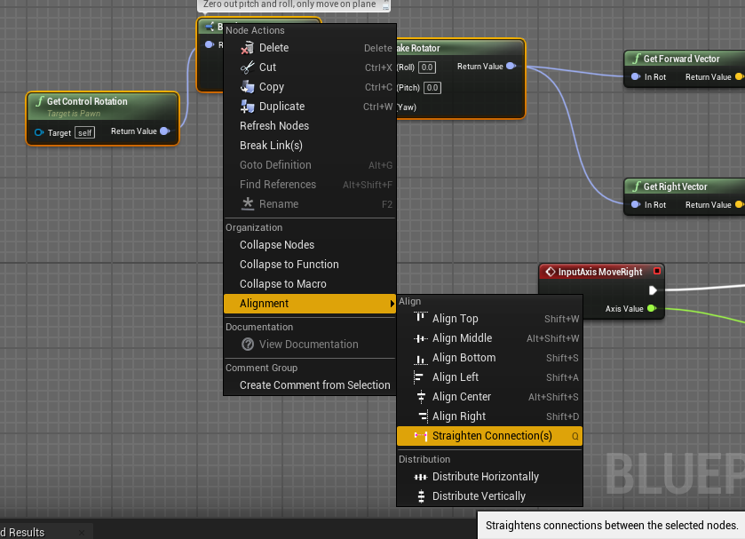Click the 'Target is Pawn' subtitle text
The image size is (745, 539).
tap(74, 114)
